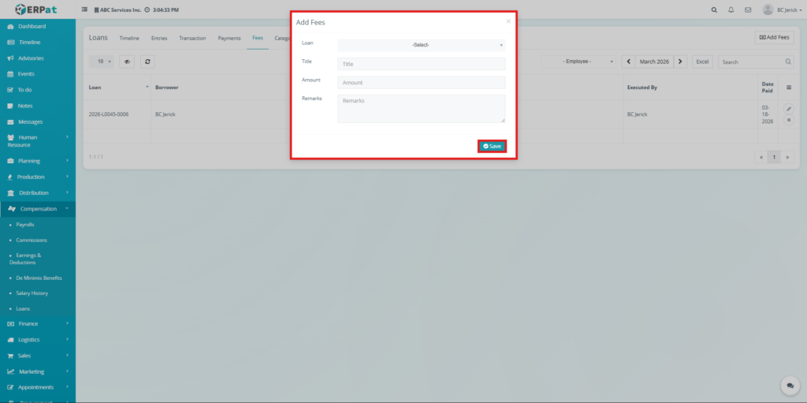Go to previous page in pagination

(x=762, y=157)
